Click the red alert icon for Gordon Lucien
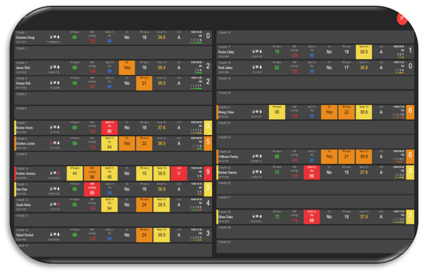The width and height of the screenshot is (423, 273). (50, 143)
